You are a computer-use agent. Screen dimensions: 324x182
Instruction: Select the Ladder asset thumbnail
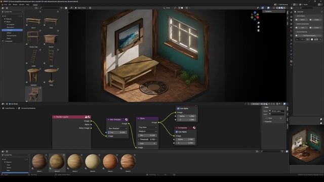[x=33, y=57]
